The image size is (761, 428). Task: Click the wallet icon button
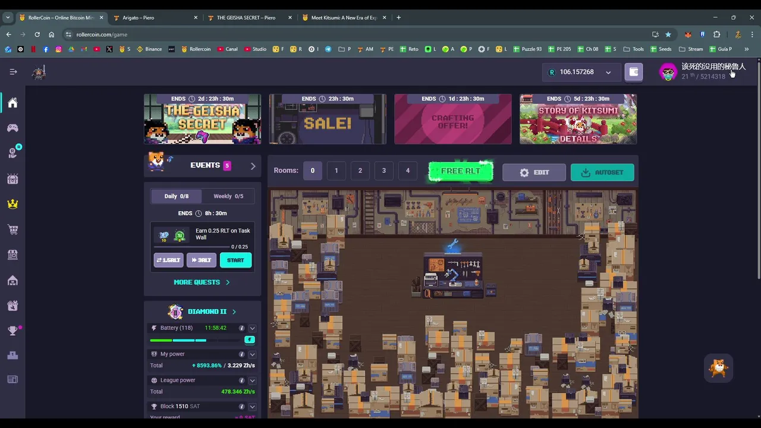[x=634, y=72]
